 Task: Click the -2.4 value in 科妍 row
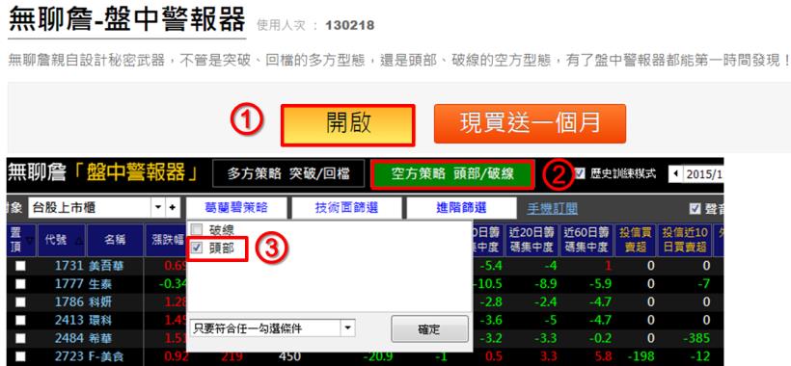click(x=545, y=302)
